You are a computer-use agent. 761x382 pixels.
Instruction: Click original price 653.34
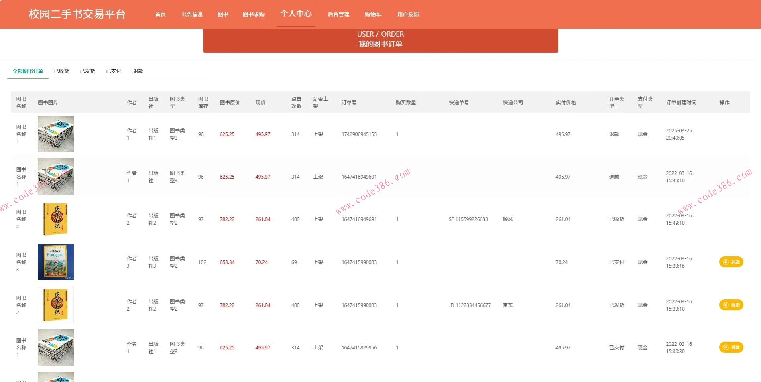click(227, 262)
